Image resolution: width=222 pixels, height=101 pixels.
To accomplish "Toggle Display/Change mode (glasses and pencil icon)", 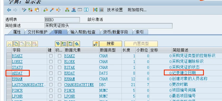I will [x=24, y=10].
